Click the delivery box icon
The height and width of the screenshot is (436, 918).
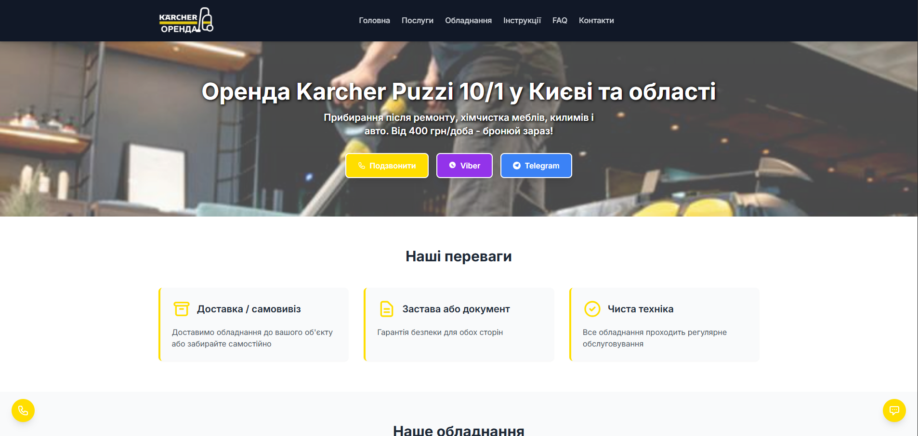click(x=182, y=309)
